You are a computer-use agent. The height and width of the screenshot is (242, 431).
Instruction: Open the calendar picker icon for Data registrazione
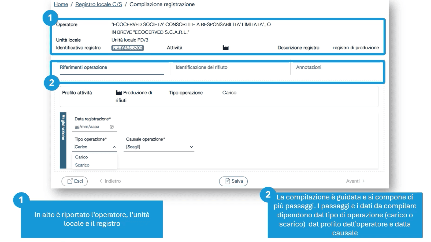(112, 127)
